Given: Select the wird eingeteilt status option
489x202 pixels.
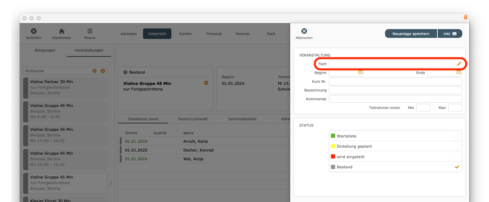Looking at the screenshot, I should pos(395,157).
